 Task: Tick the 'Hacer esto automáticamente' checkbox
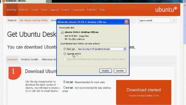(65, 59)
